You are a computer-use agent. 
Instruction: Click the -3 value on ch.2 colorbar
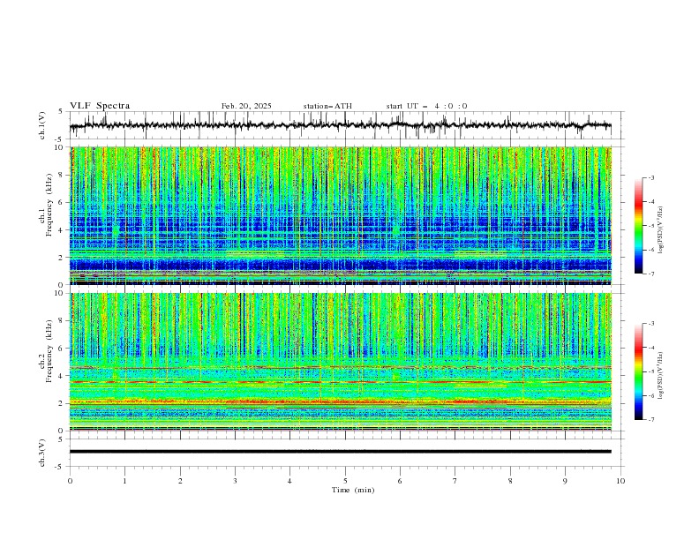coord(651,324)
